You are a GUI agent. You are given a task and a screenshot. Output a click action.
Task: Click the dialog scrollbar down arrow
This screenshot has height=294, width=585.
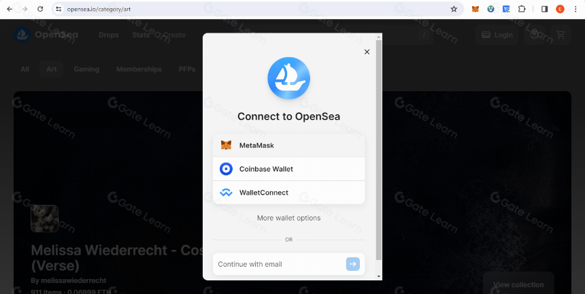379,276
